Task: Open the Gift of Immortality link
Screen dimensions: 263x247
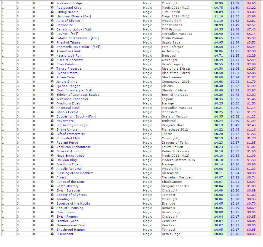Action: pos(70,134)
